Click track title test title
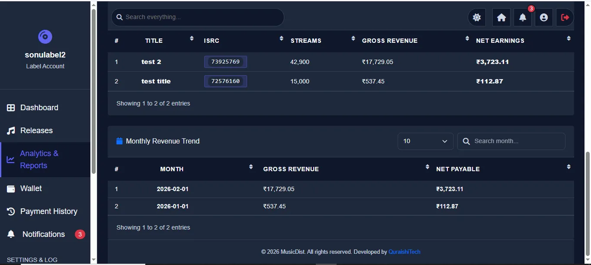Viewport: 591px width, 265px height. 156,81
